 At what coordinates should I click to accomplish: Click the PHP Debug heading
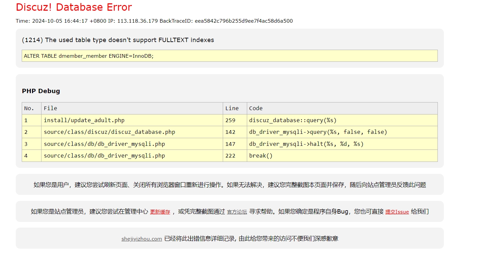(x=41, y=91)
